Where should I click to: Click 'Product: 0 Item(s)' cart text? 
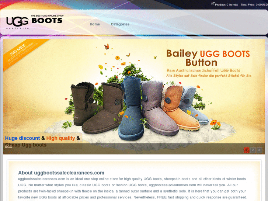pos(226,5)
